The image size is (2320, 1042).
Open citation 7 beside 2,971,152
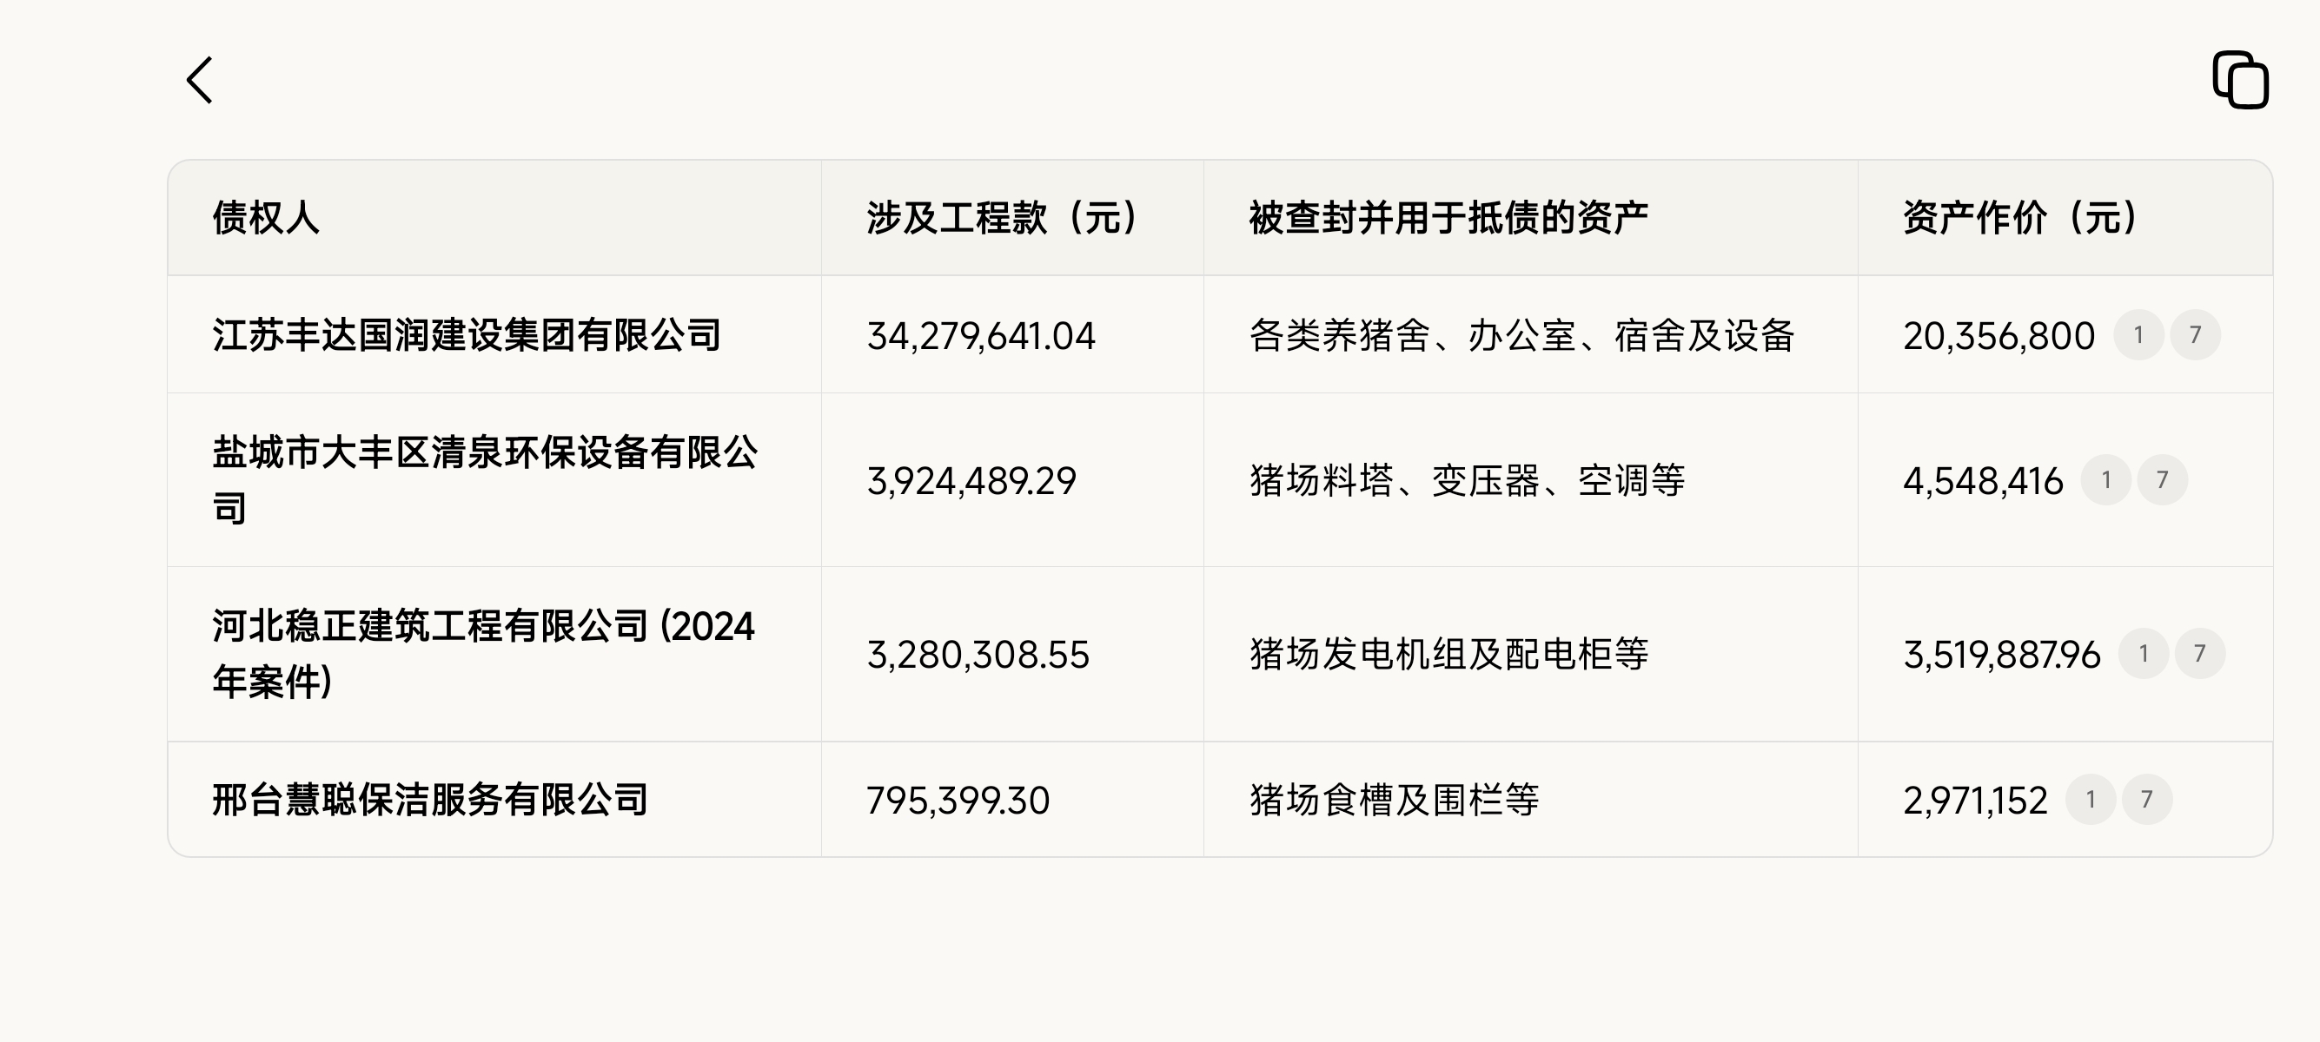(2147, 799)
